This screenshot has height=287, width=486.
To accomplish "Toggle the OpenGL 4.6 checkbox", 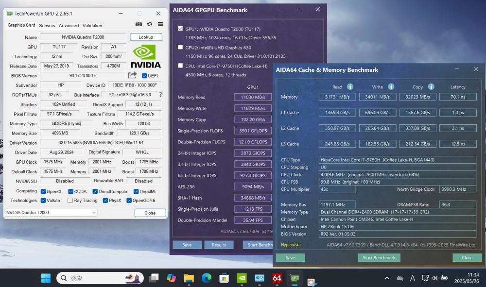I will [x=129, y=200].
